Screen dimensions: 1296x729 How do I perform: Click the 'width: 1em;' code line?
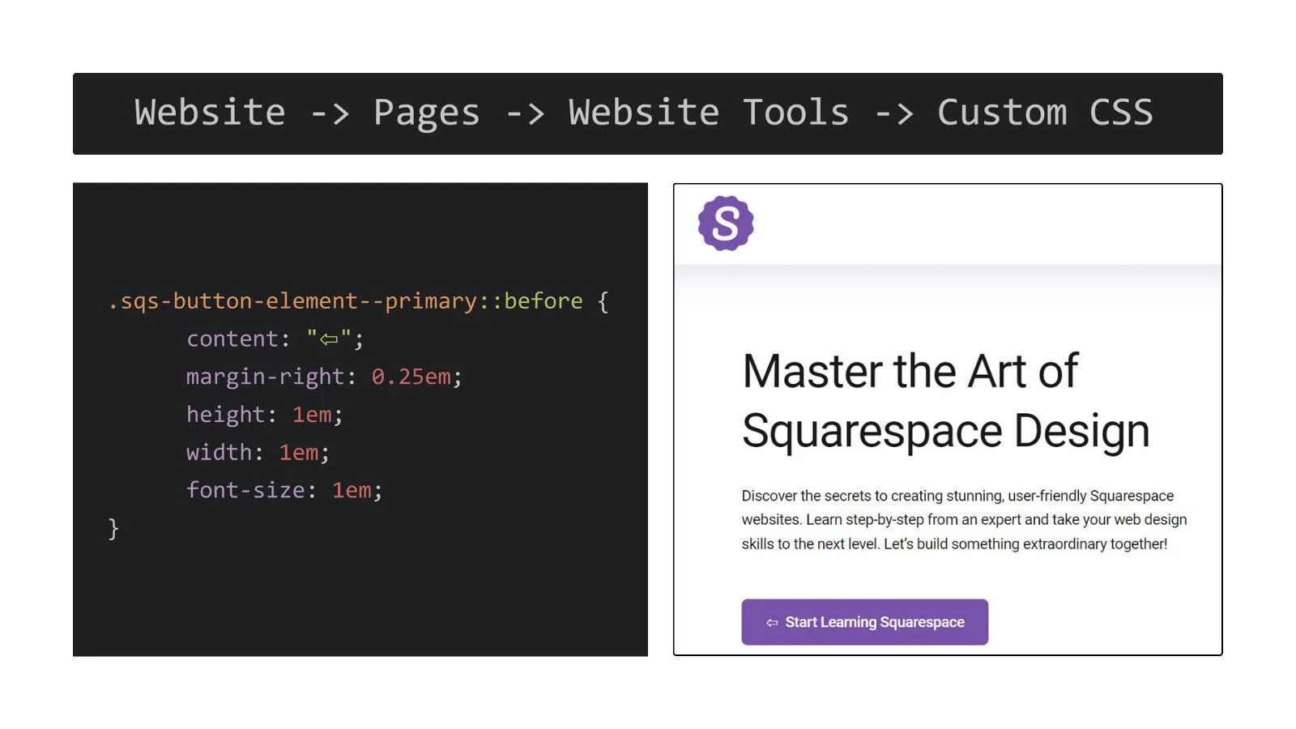click(258, 452)
